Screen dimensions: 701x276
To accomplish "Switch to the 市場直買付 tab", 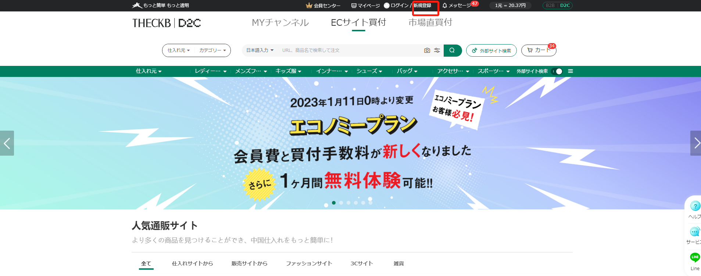I will [x=430, y=22].
